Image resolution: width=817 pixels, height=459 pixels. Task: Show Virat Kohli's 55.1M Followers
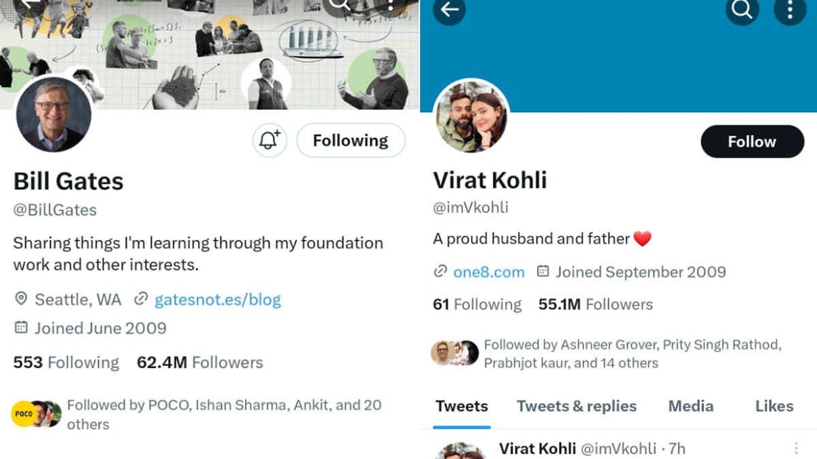tap(595, 305)
